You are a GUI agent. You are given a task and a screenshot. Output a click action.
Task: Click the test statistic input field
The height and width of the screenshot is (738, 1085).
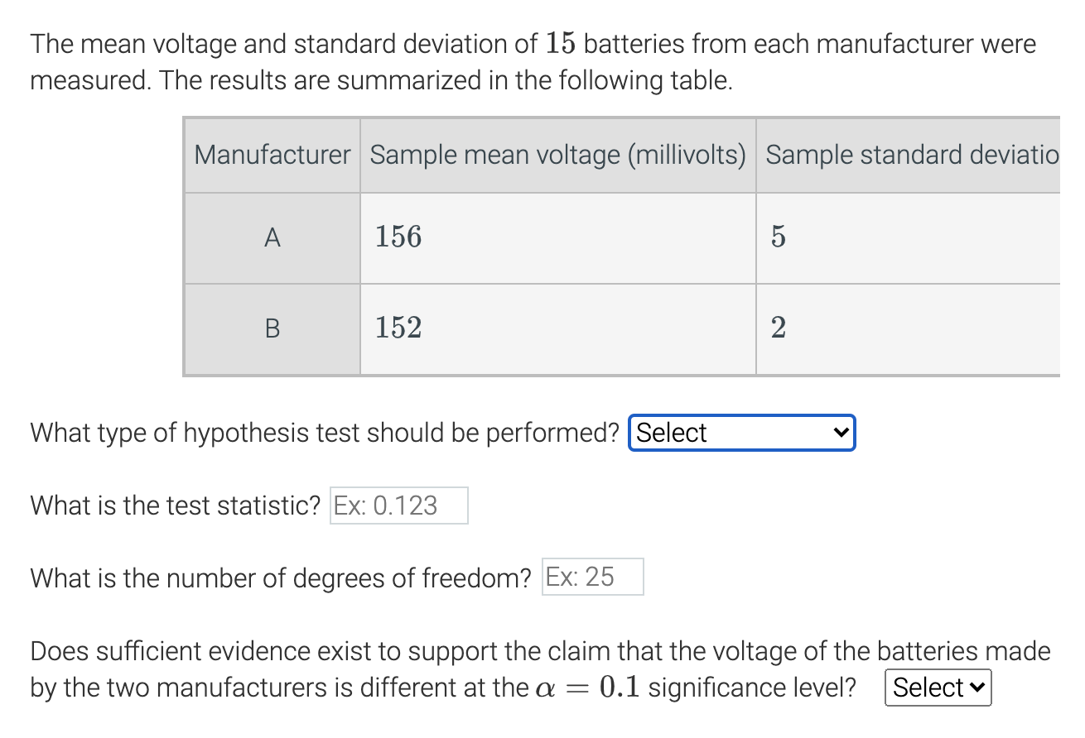(x=399, y=506)
